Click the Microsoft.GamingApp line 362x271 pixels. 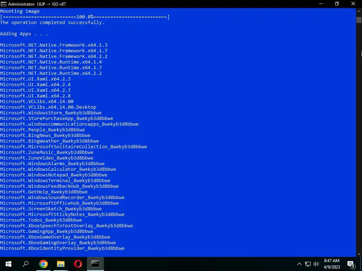pyautogui.click(x=47, y=231)
